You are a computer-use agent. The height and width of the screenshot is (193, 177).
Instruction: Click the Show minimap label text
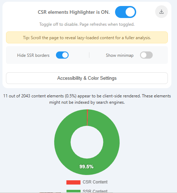tap(120, 55)
